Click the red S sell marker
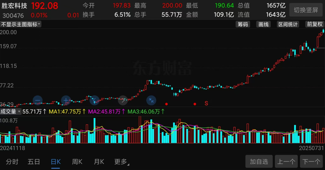Screen dimensions: 325x170 pyautogui.click(x=206, y=103)
